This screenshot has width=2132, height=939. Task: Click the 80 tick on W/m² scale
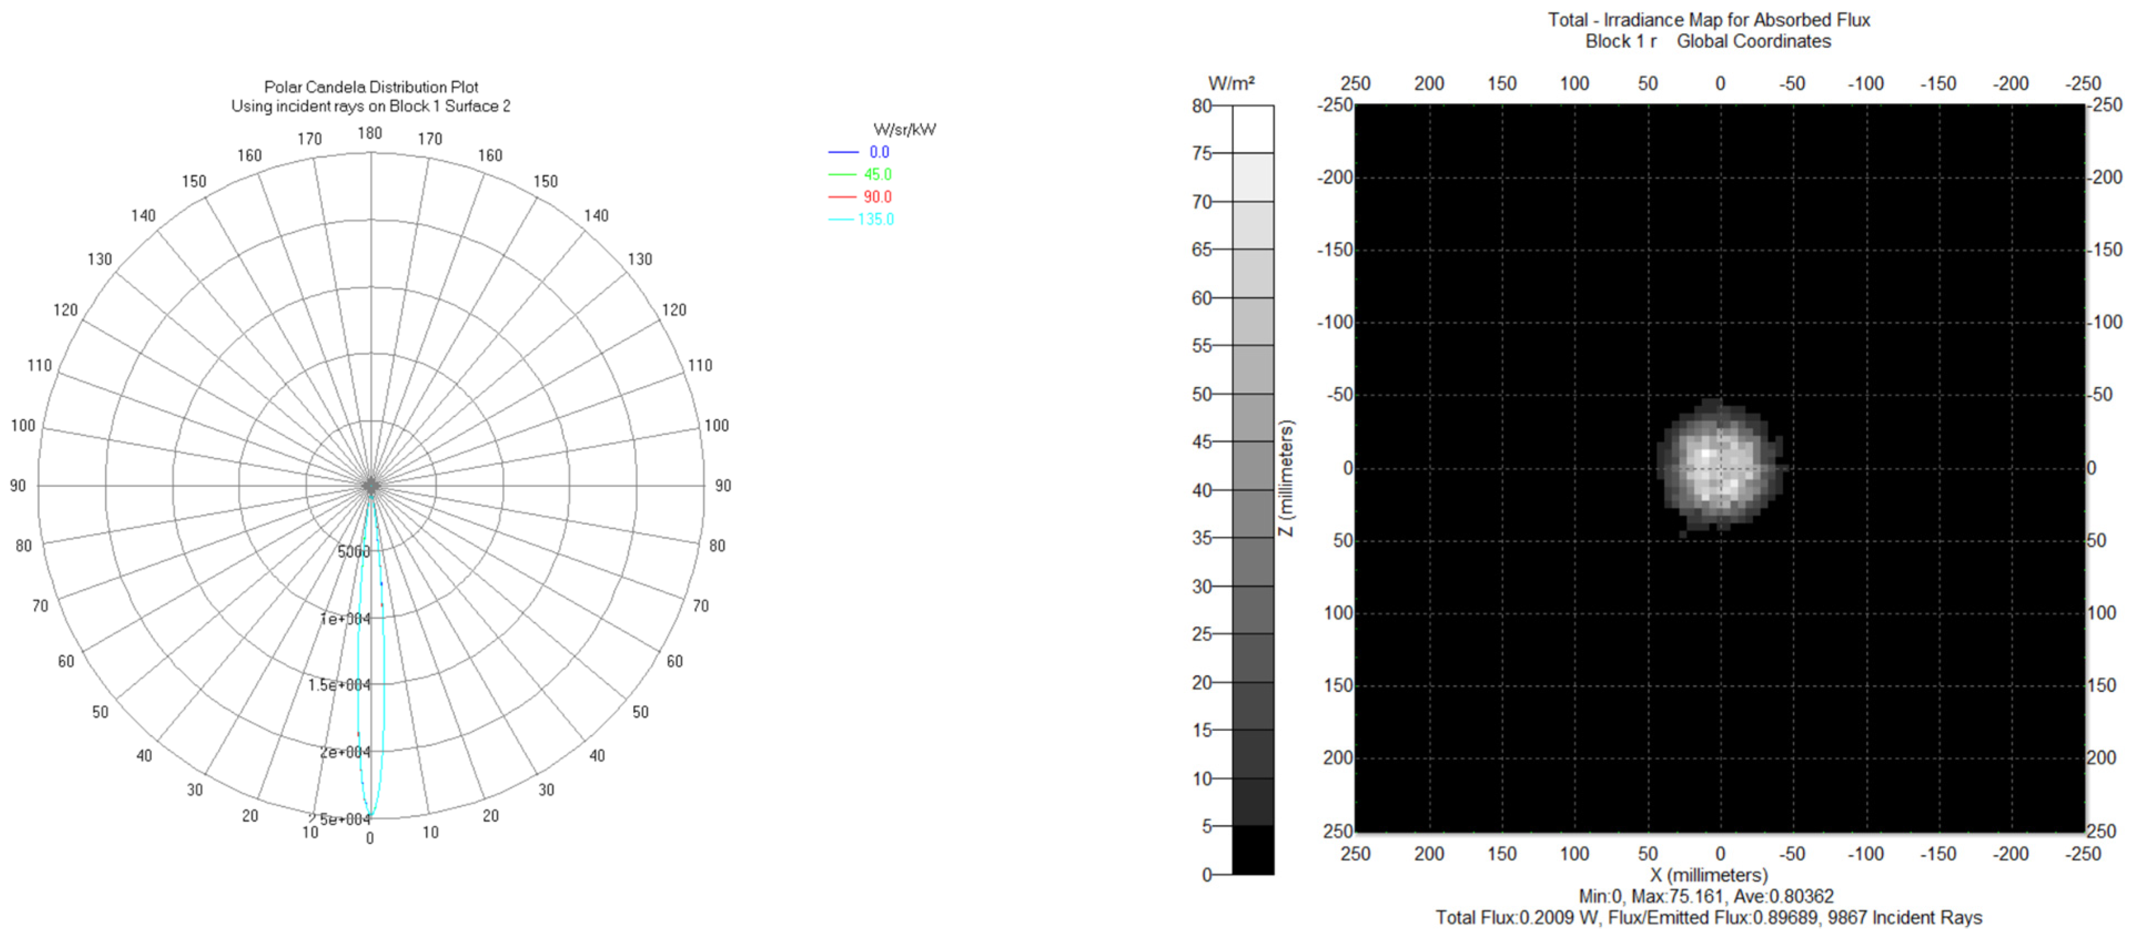[1202, 106]
